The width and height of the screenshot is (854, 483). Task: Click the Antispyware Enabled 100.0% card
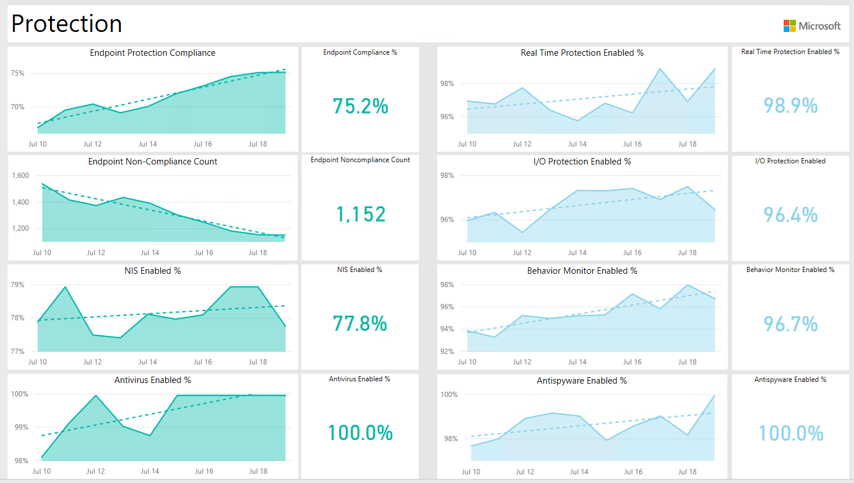click(791, 434)
